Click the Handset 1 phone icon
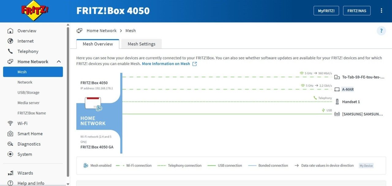Image resolution: width=392 pixels, height=186 pixels. (x=337, y=102)
